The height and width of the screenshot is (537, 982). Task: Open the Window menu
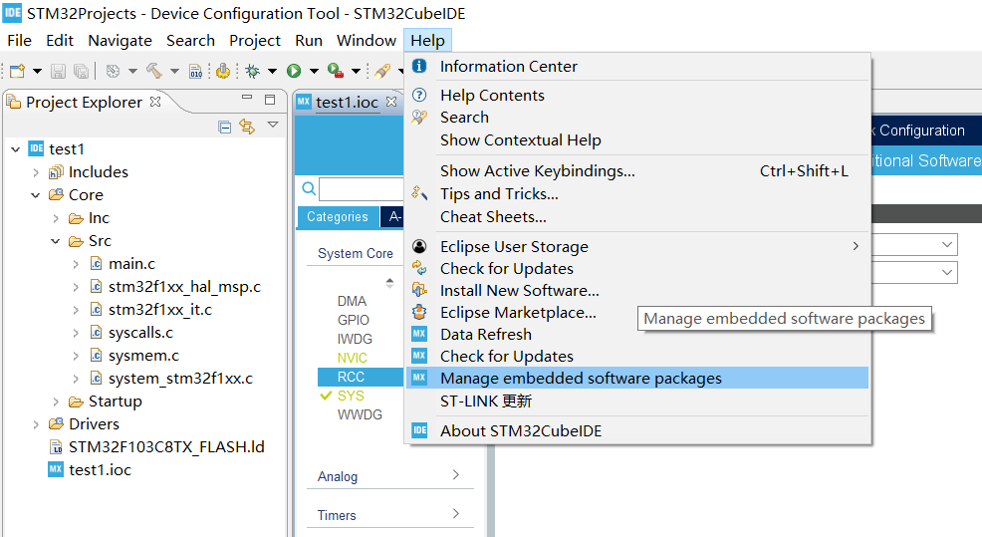pos(367,41)
